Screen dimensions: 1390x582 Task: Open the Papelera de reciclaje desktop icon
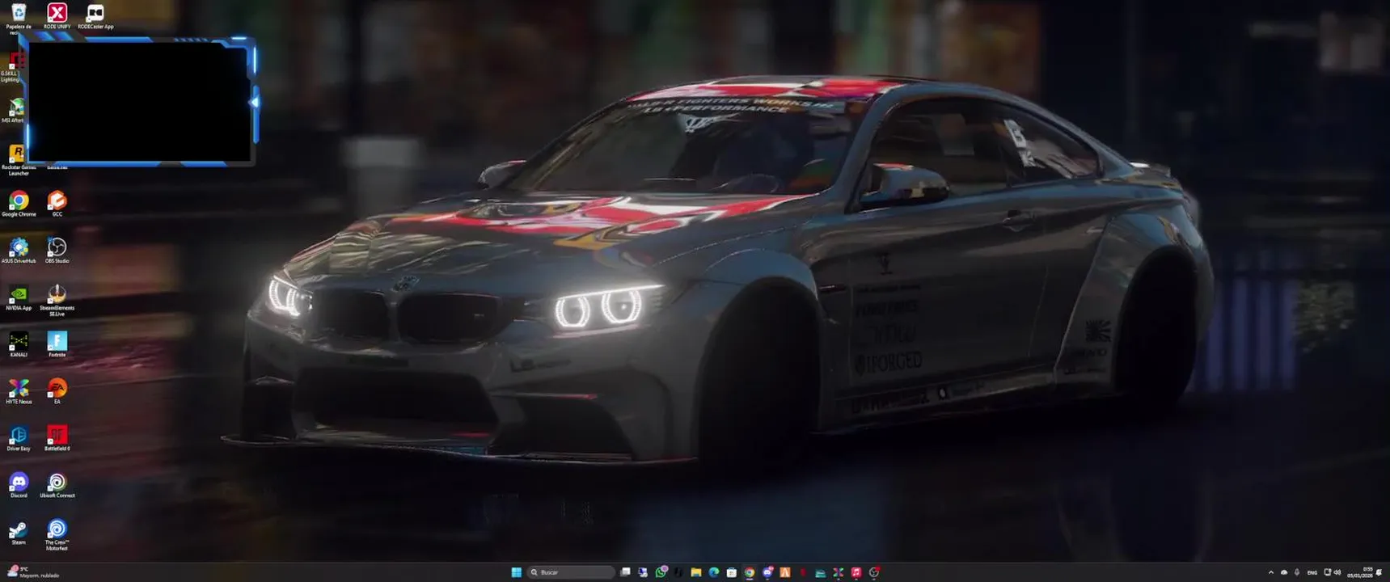point(19,18)
